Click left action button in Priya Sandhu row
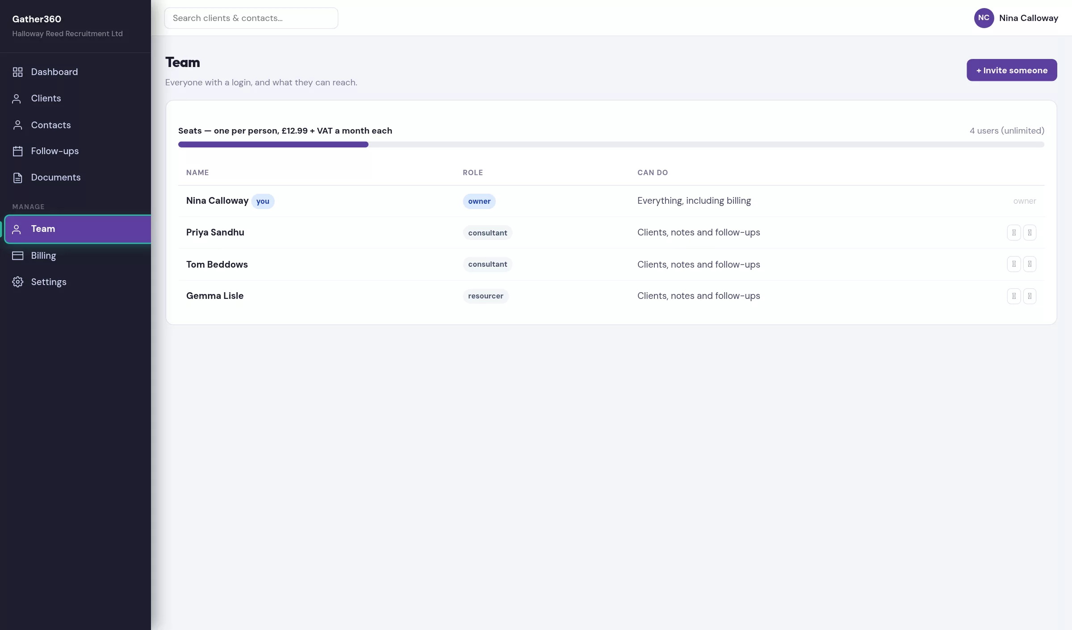 point(1014,232)
